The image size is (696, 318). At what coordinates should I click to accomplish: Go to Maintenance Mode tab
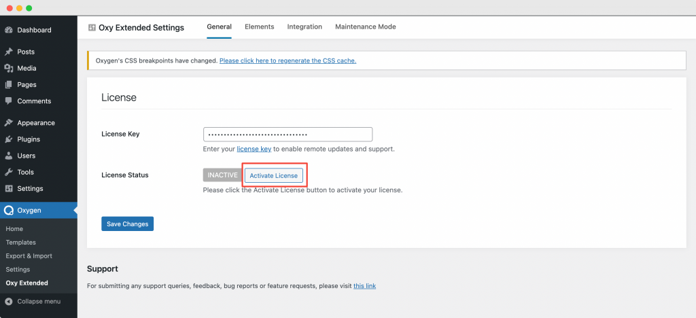click(365, 26)
